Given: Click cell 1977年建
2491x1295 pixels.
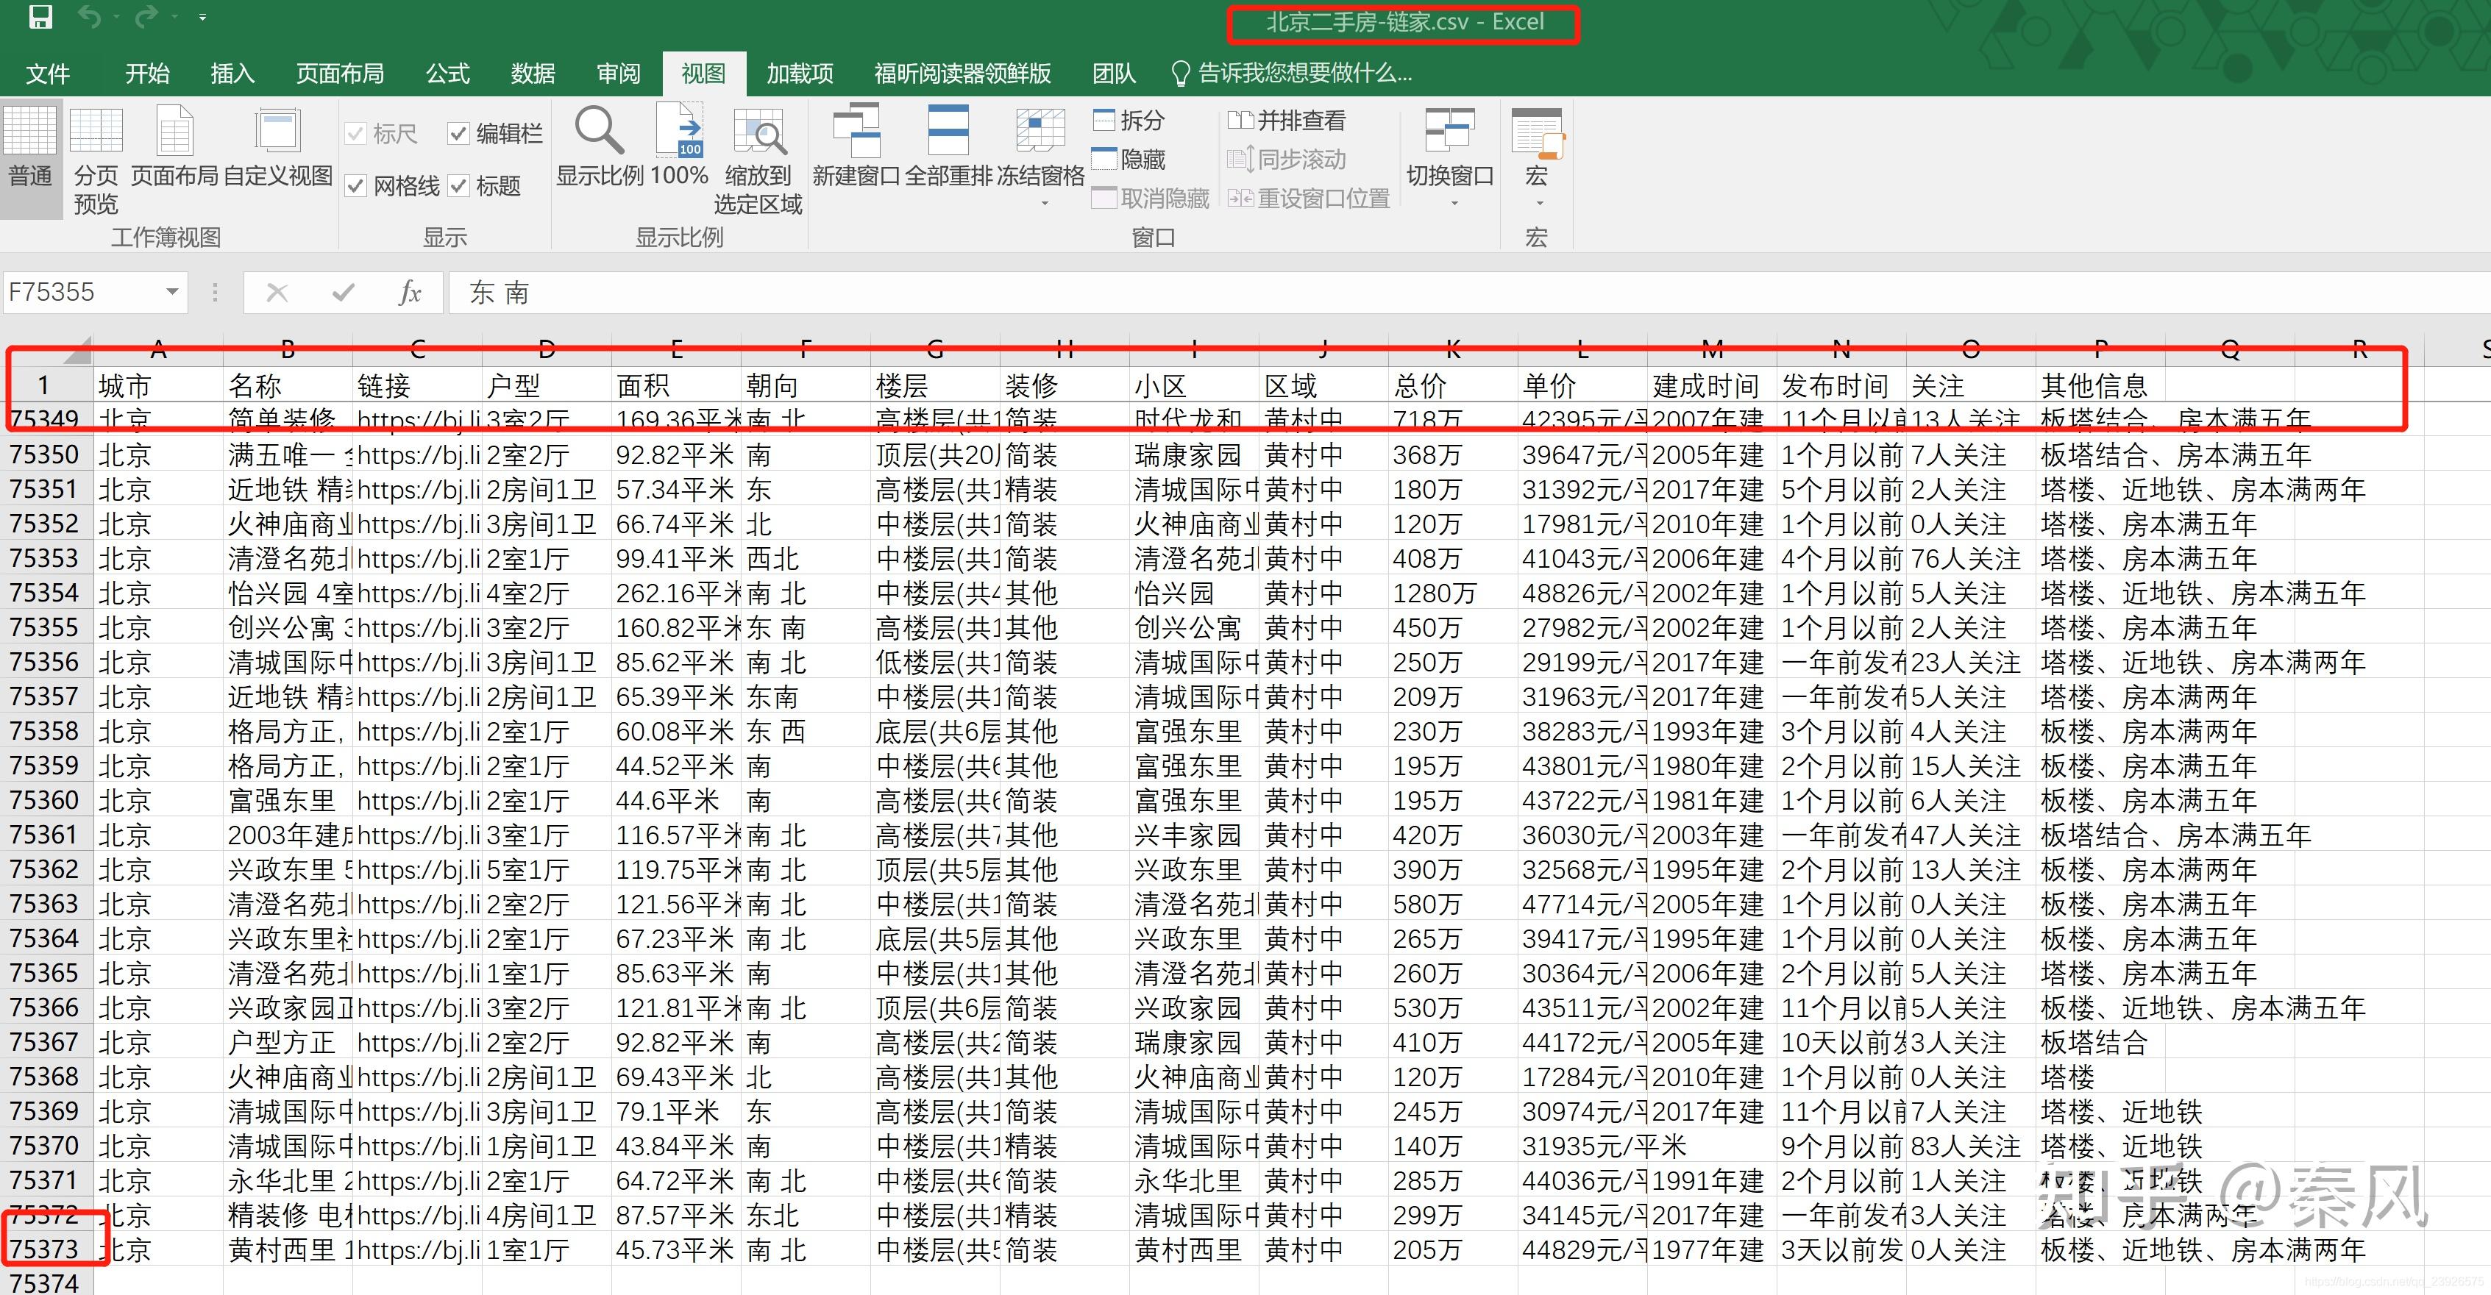Looking at the screenshot, I should [1712, 1249].
